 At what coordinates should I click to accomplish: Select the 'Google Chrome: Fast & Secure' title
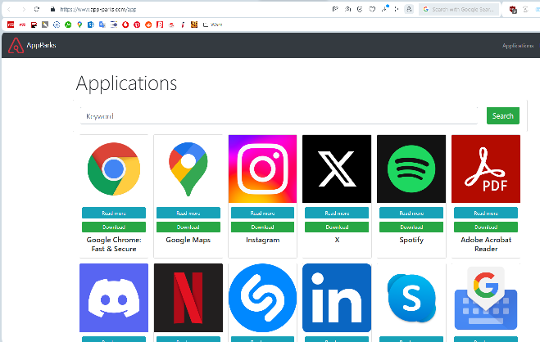coord(114,244)
